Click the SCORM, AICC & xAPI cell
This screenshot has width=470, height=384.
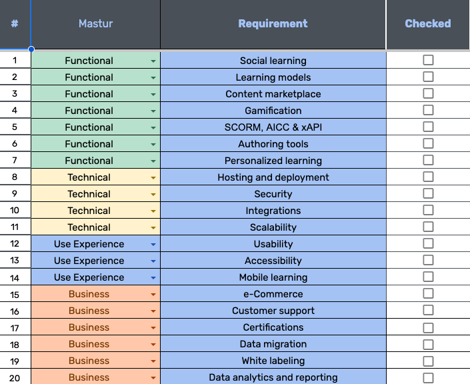(273, 127)
